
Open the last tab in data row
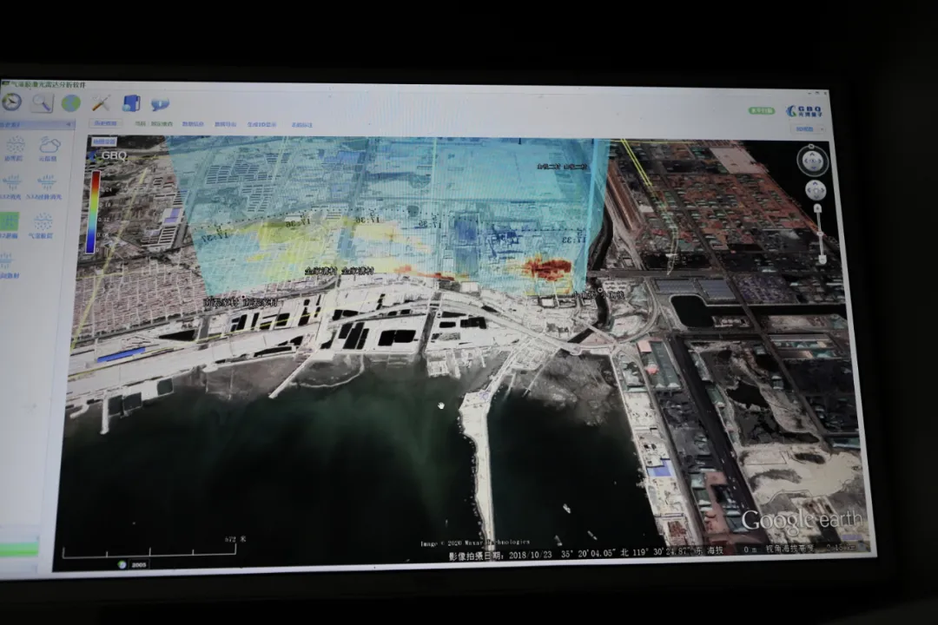pos(301,125)
